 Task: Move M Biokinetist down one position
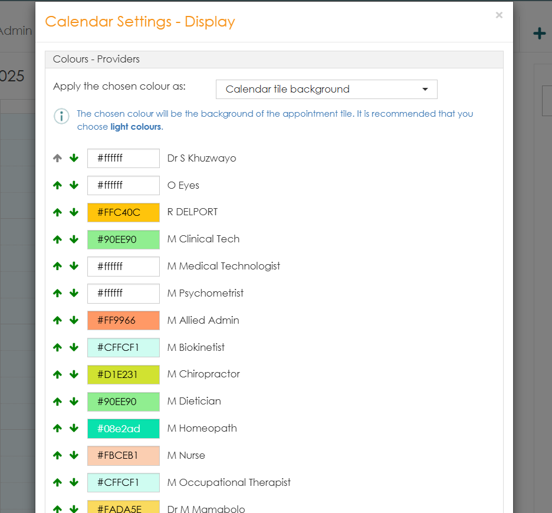coord(74,347)
